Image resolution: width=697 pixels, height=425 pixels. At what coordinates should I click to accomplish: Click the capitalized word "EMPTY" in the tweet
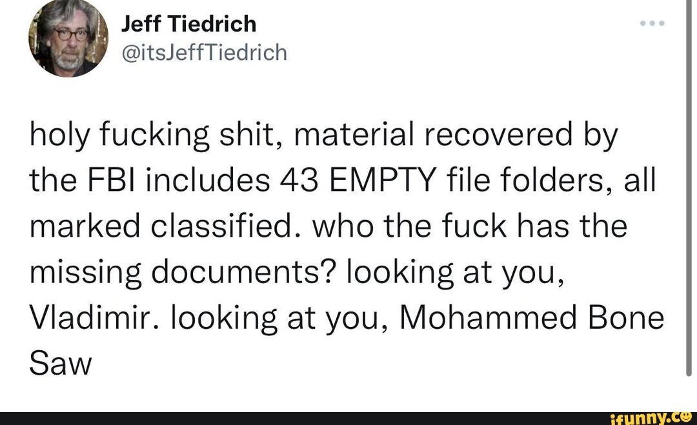383,181
